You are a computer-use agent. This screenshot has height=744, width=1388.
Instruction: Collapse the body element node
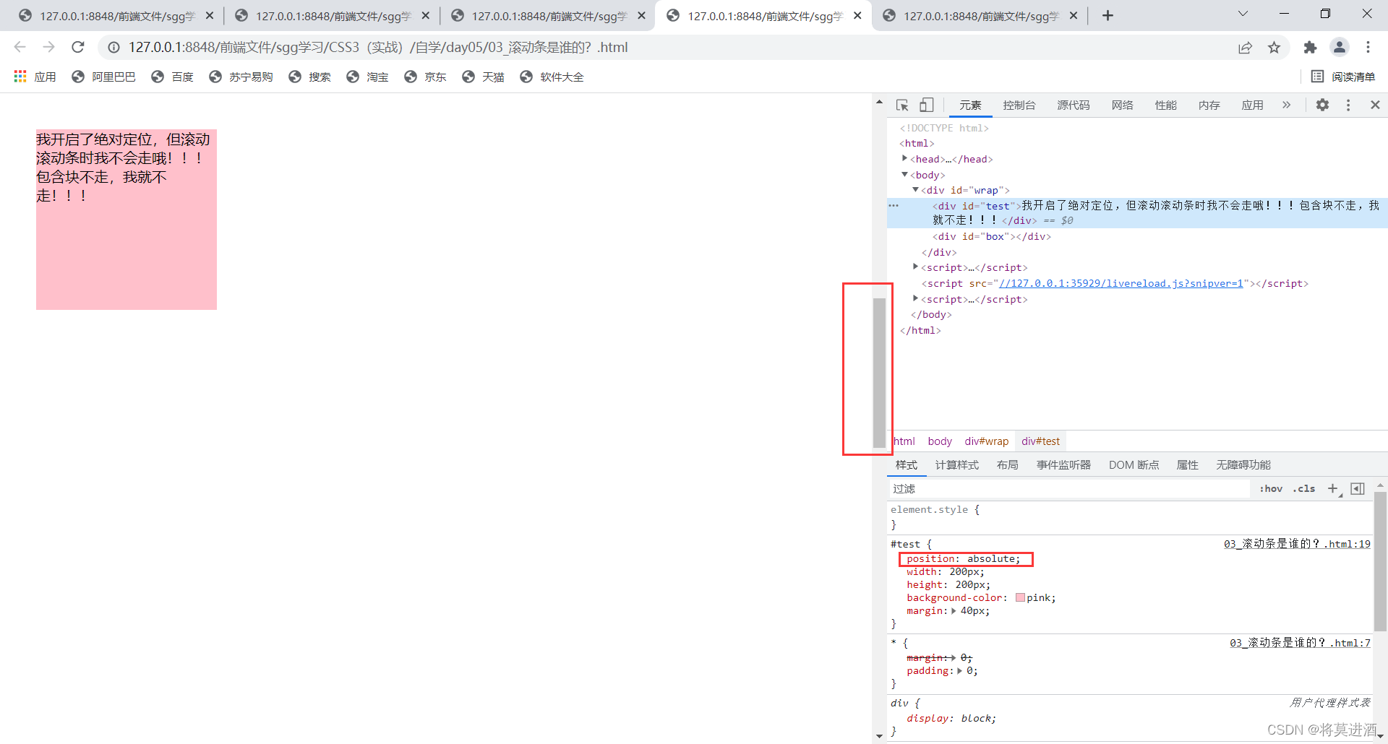pyautogui.click(x=904, y=174)
